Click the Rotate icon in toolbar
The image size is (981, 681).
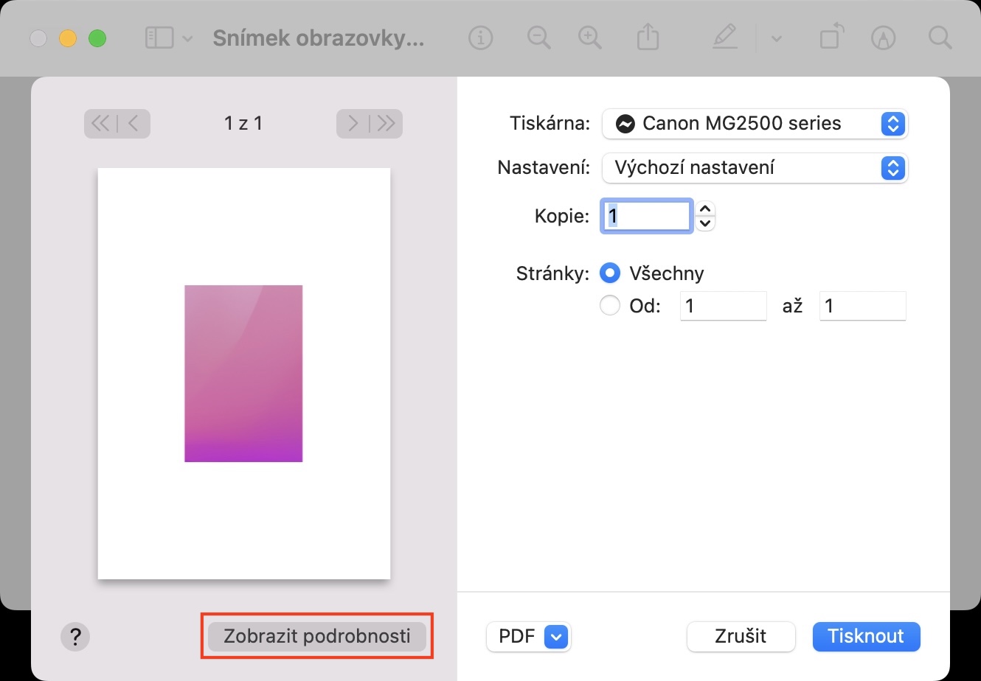831,38
